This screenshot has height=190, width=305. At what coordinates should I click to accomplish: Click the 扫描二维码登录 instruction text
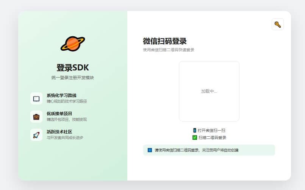(x=213, y=137)
